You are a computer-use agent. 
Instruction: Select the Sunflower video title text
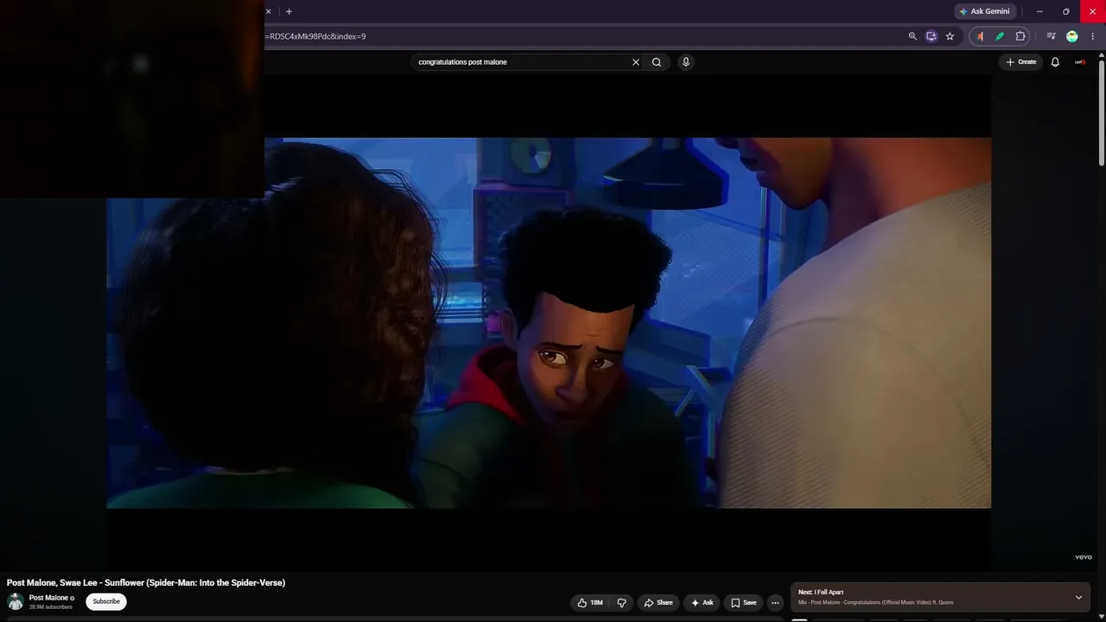pos(146,583)
